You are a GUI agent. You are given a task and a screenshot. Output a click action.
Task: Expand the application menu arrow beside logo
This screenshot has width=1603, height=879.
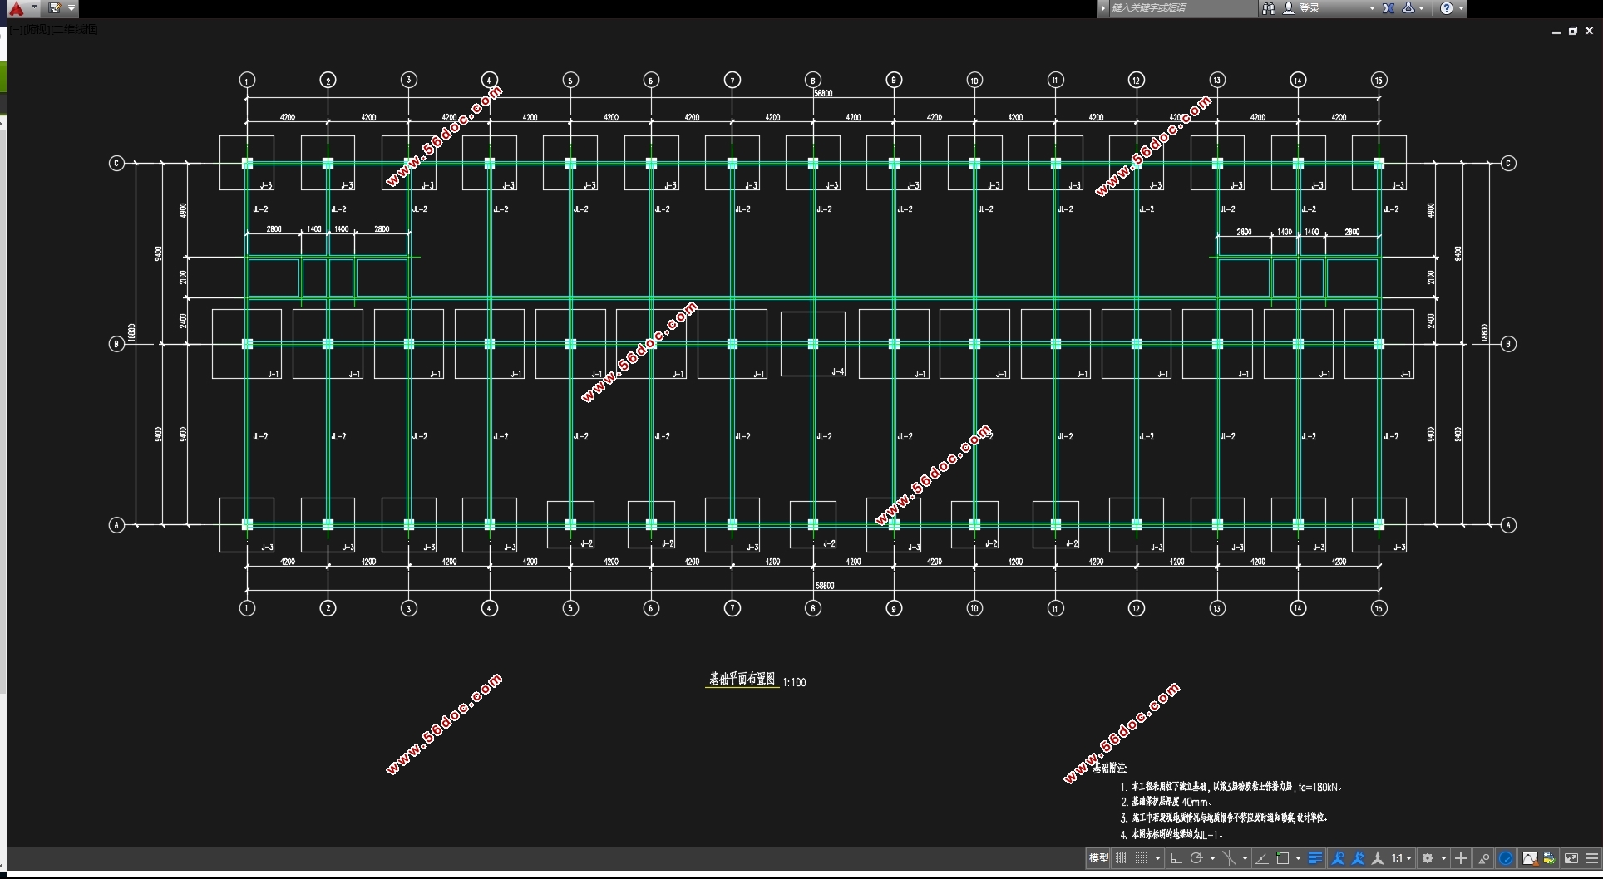click(34, 7)
